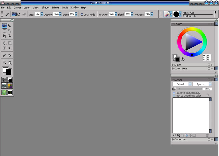This screenshot has height=156, width=219.
Task: Collapse the Layers palette
Action: [173, 80]
